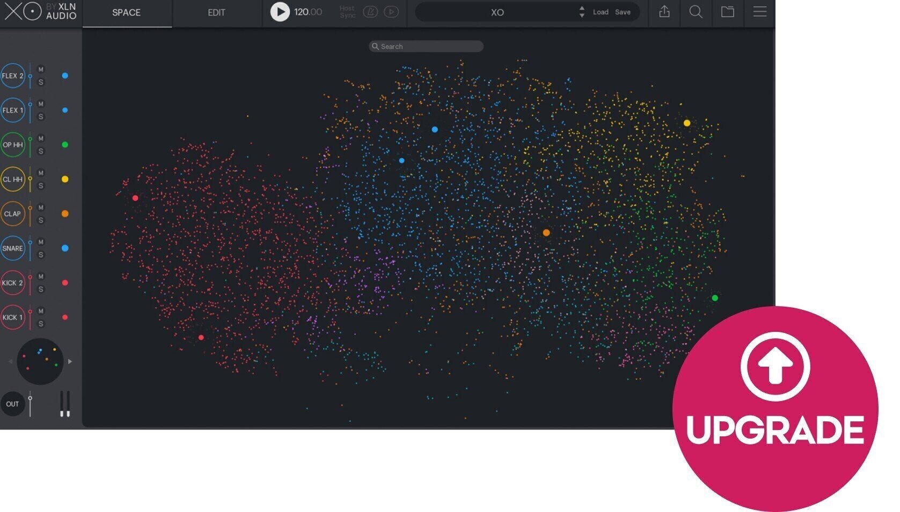This screenshot has height=512, width=900.
Task: Open the folder browser icon
Action: click(x=727, y=12)
